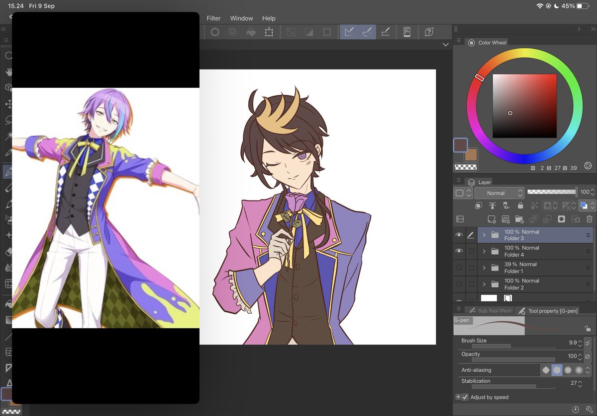Select main drawing color swatch

(x=460, y=145)
